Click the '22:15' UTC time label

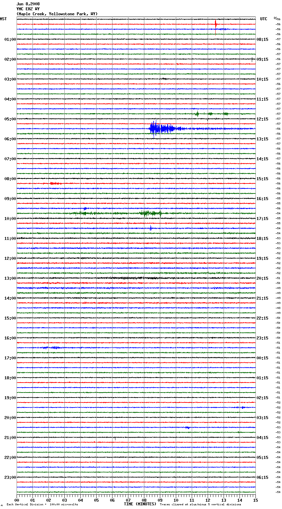262,318
